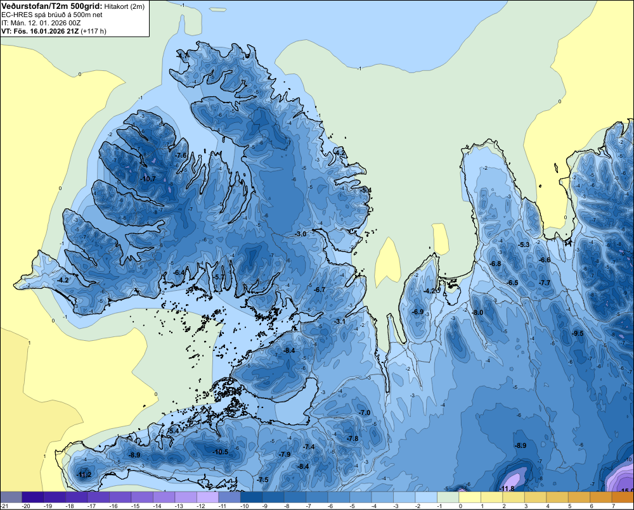Select the legend swatch above the 4 label
634x510 pixels.
(557, 497)
